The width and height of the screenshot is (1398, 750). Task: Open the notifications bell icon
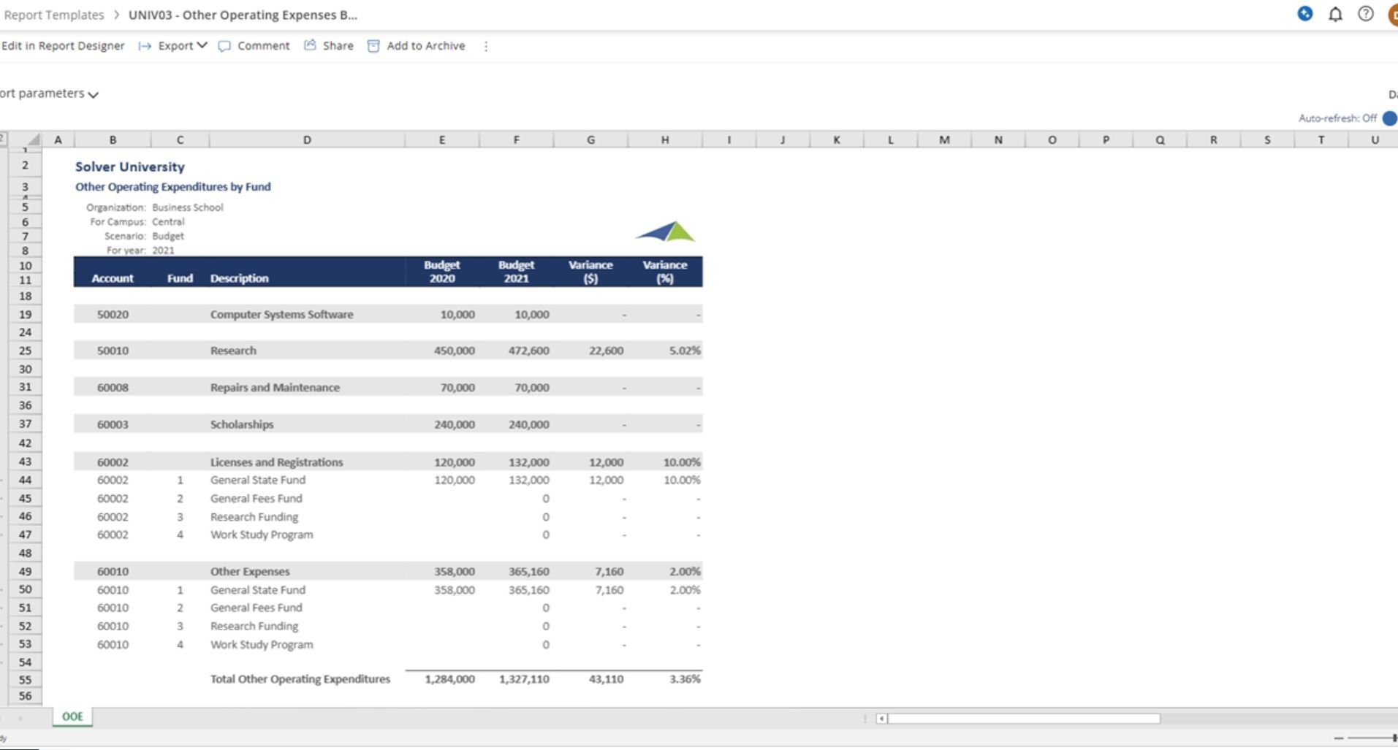(1335, 14)
